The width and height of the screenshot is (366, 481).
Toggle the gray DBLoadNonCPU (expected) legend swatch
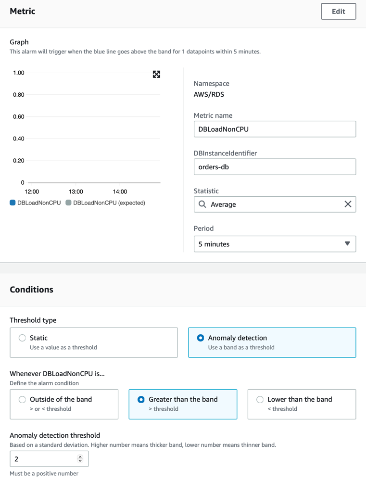(x=68, y=203)
